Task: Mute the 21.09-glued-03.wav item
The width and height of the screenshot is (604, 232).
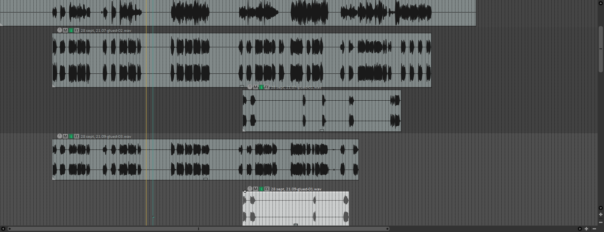Action: (65, 136)
